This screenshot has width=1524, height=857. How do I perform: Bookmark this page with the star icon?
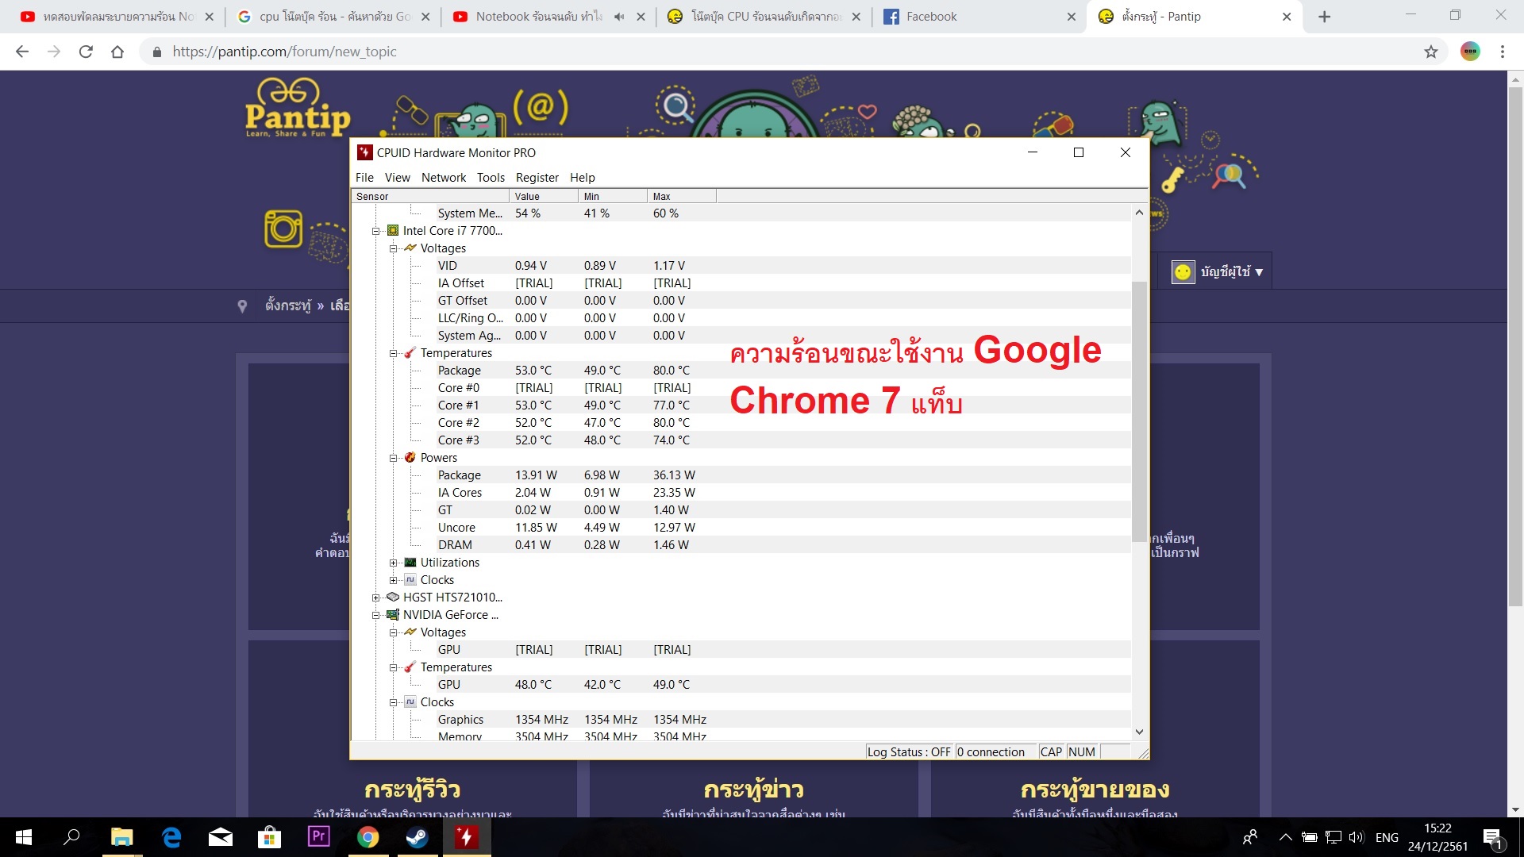click(1430, 52)
